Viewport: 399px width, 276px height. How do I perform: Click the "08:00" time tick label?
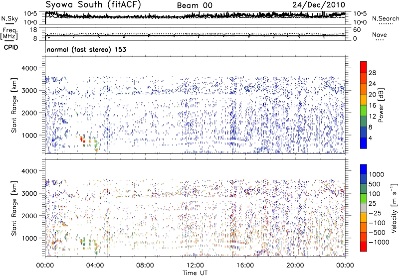point(145,266)
